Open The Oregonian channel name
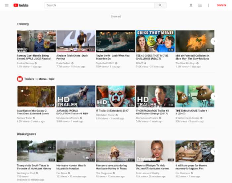 104,173
